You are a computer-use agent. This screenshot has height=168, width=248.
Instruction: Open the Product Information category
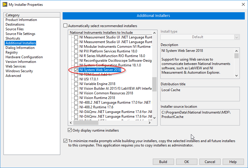click(21, 20)
